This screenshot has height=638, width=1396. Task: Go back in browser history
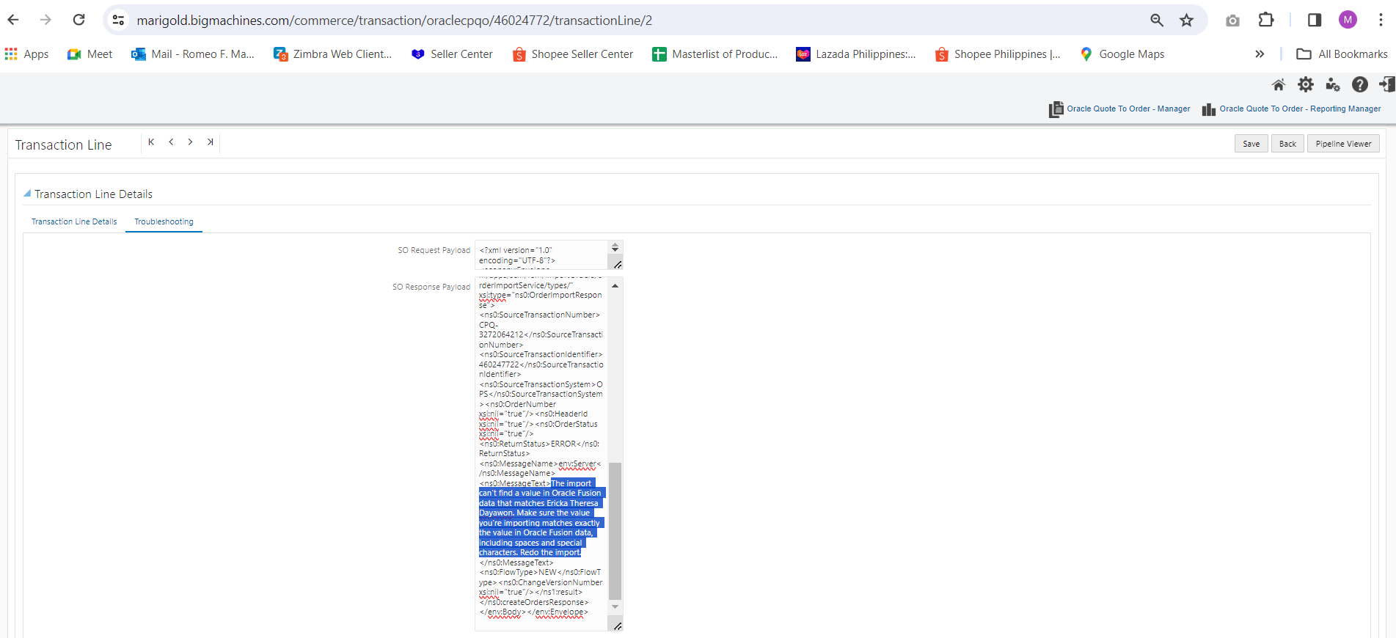(13, 20)
